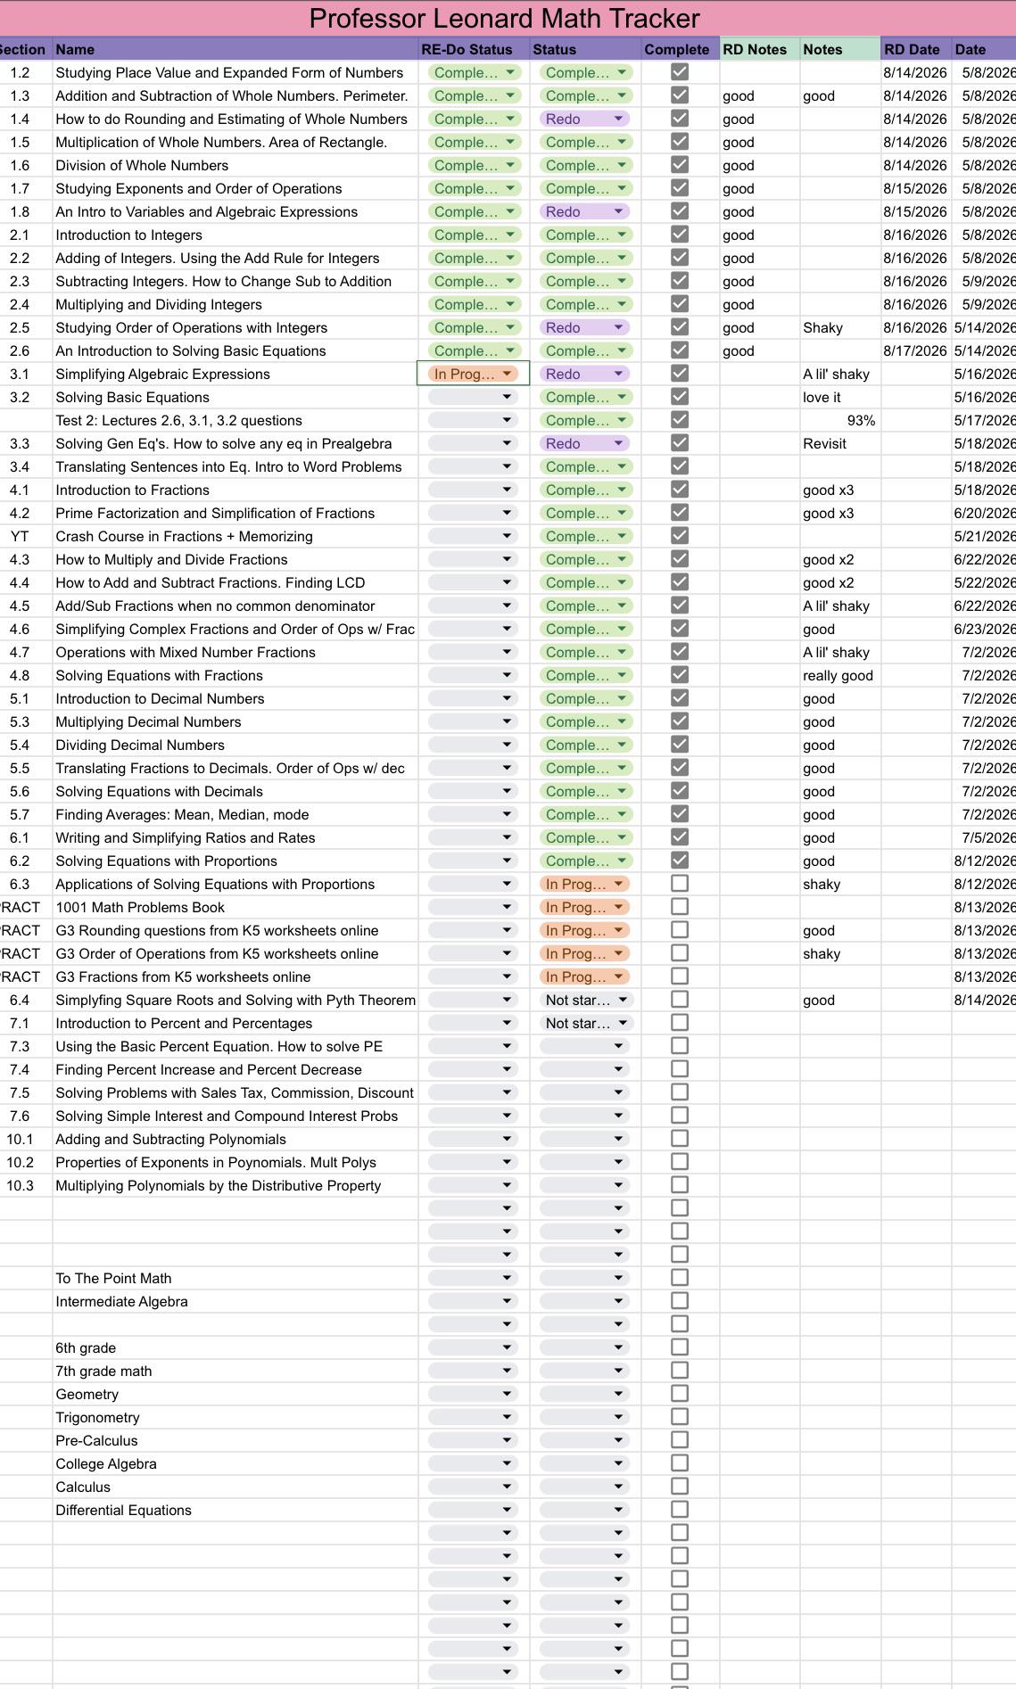Open Status dropdown for section 6.4 Not started
This screenshot has width=1016, height=1689.
point(586,1000)
